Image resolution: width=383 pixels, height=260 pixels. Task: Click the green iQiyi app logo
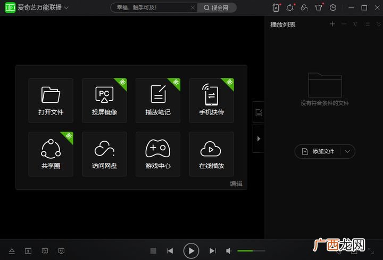pos(10,7)
